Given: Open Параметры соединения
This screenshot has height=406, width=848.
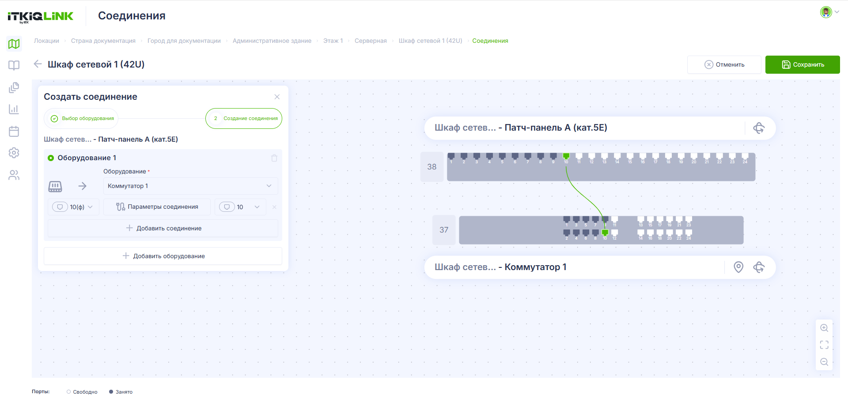Looking at the screenshot, I should [157, 207].
